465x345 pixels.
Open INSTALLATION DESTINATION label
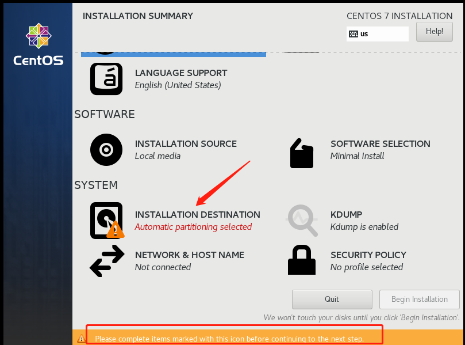[198, 215]
